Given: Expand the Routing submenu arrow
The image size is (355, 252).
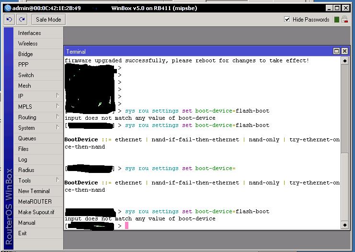Looking at the screenshot, I should [x=58, y=117].
